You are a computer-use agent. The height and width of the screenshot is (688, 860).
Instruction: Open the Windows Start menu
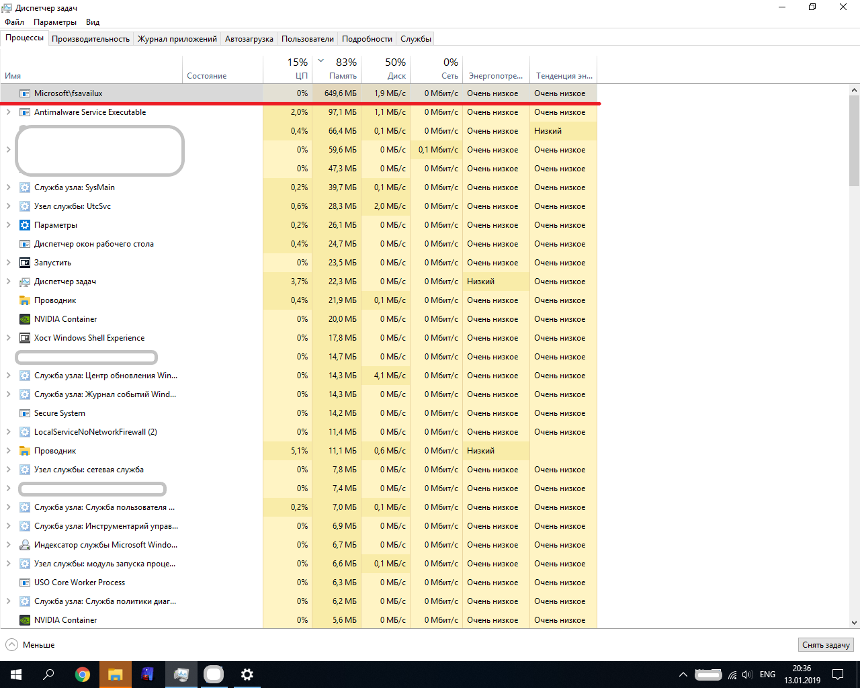[x=16, y=675]
